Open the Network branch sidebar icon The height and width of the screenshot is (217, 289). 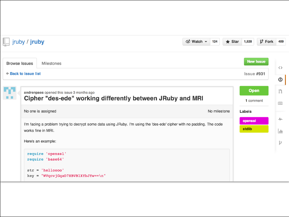point(280,143)
